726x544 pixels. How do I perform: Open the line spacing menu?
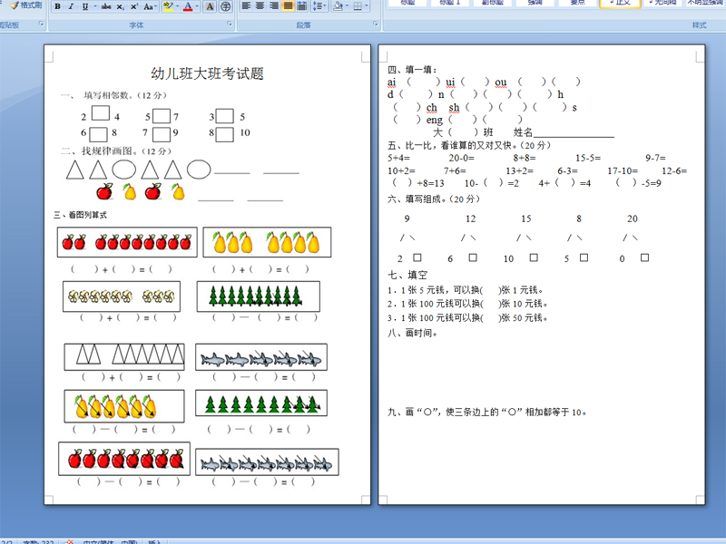click(x=319, y=5)
